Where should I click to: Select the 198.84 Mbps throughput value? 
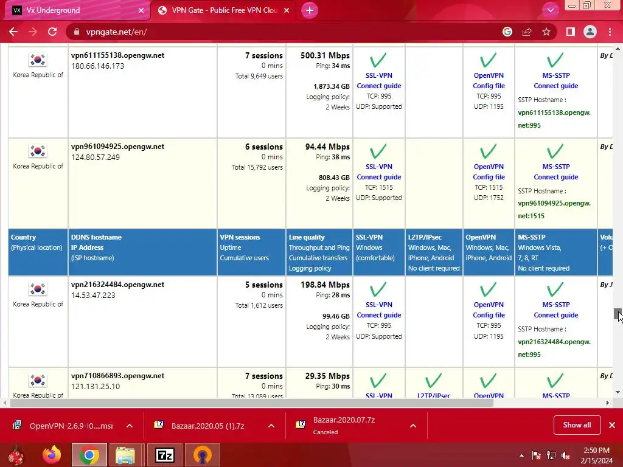(x=325, y=285)
